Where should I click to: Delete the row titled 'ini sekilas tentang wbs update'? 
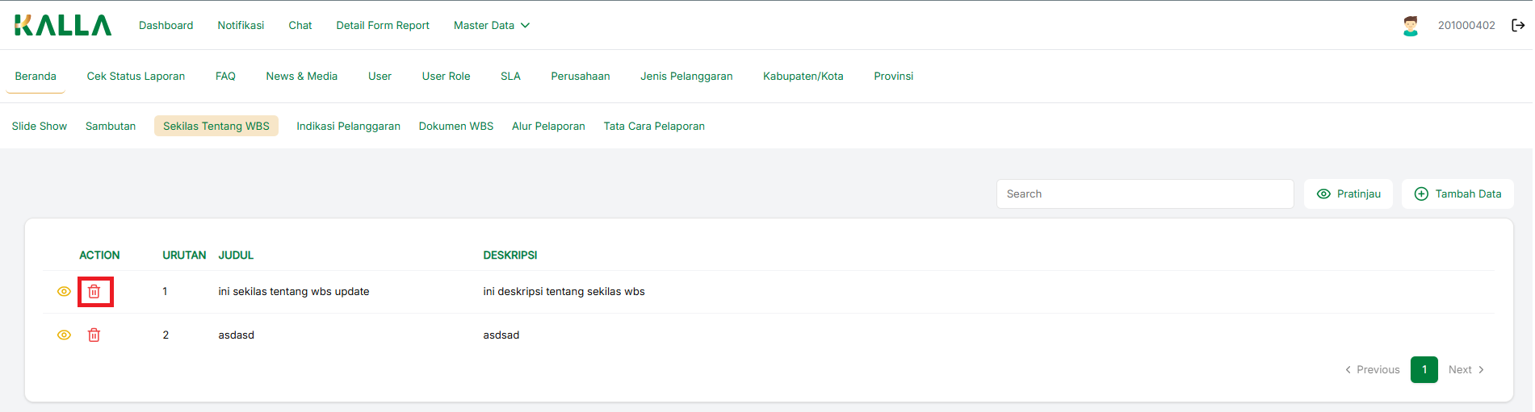pos(94,292)
